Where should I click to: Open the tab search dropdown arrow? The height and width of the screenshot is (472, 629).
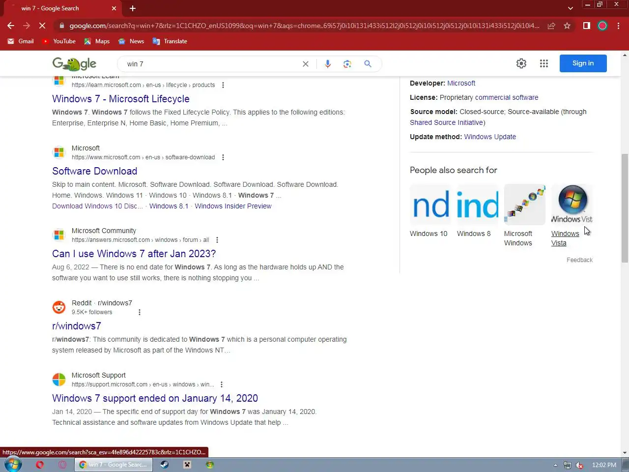(x=570, y=8)
